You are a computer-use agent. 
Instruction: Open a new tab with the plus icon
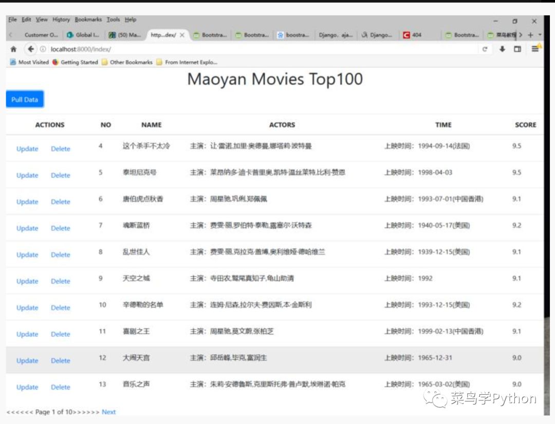(x=530, y=35)
